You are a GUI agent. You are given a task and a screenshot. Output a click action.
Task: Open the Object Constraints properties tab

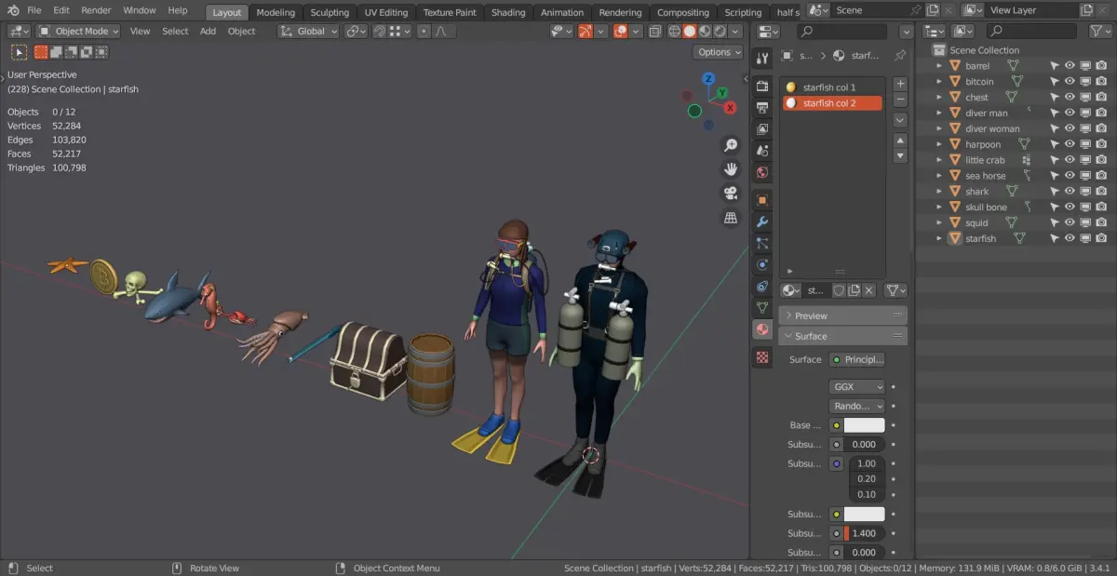[762, 286]
